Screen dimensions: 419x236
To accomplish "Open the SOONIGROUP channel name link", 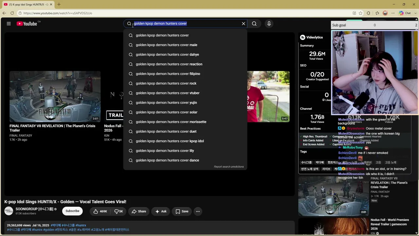I will (34, 209).
